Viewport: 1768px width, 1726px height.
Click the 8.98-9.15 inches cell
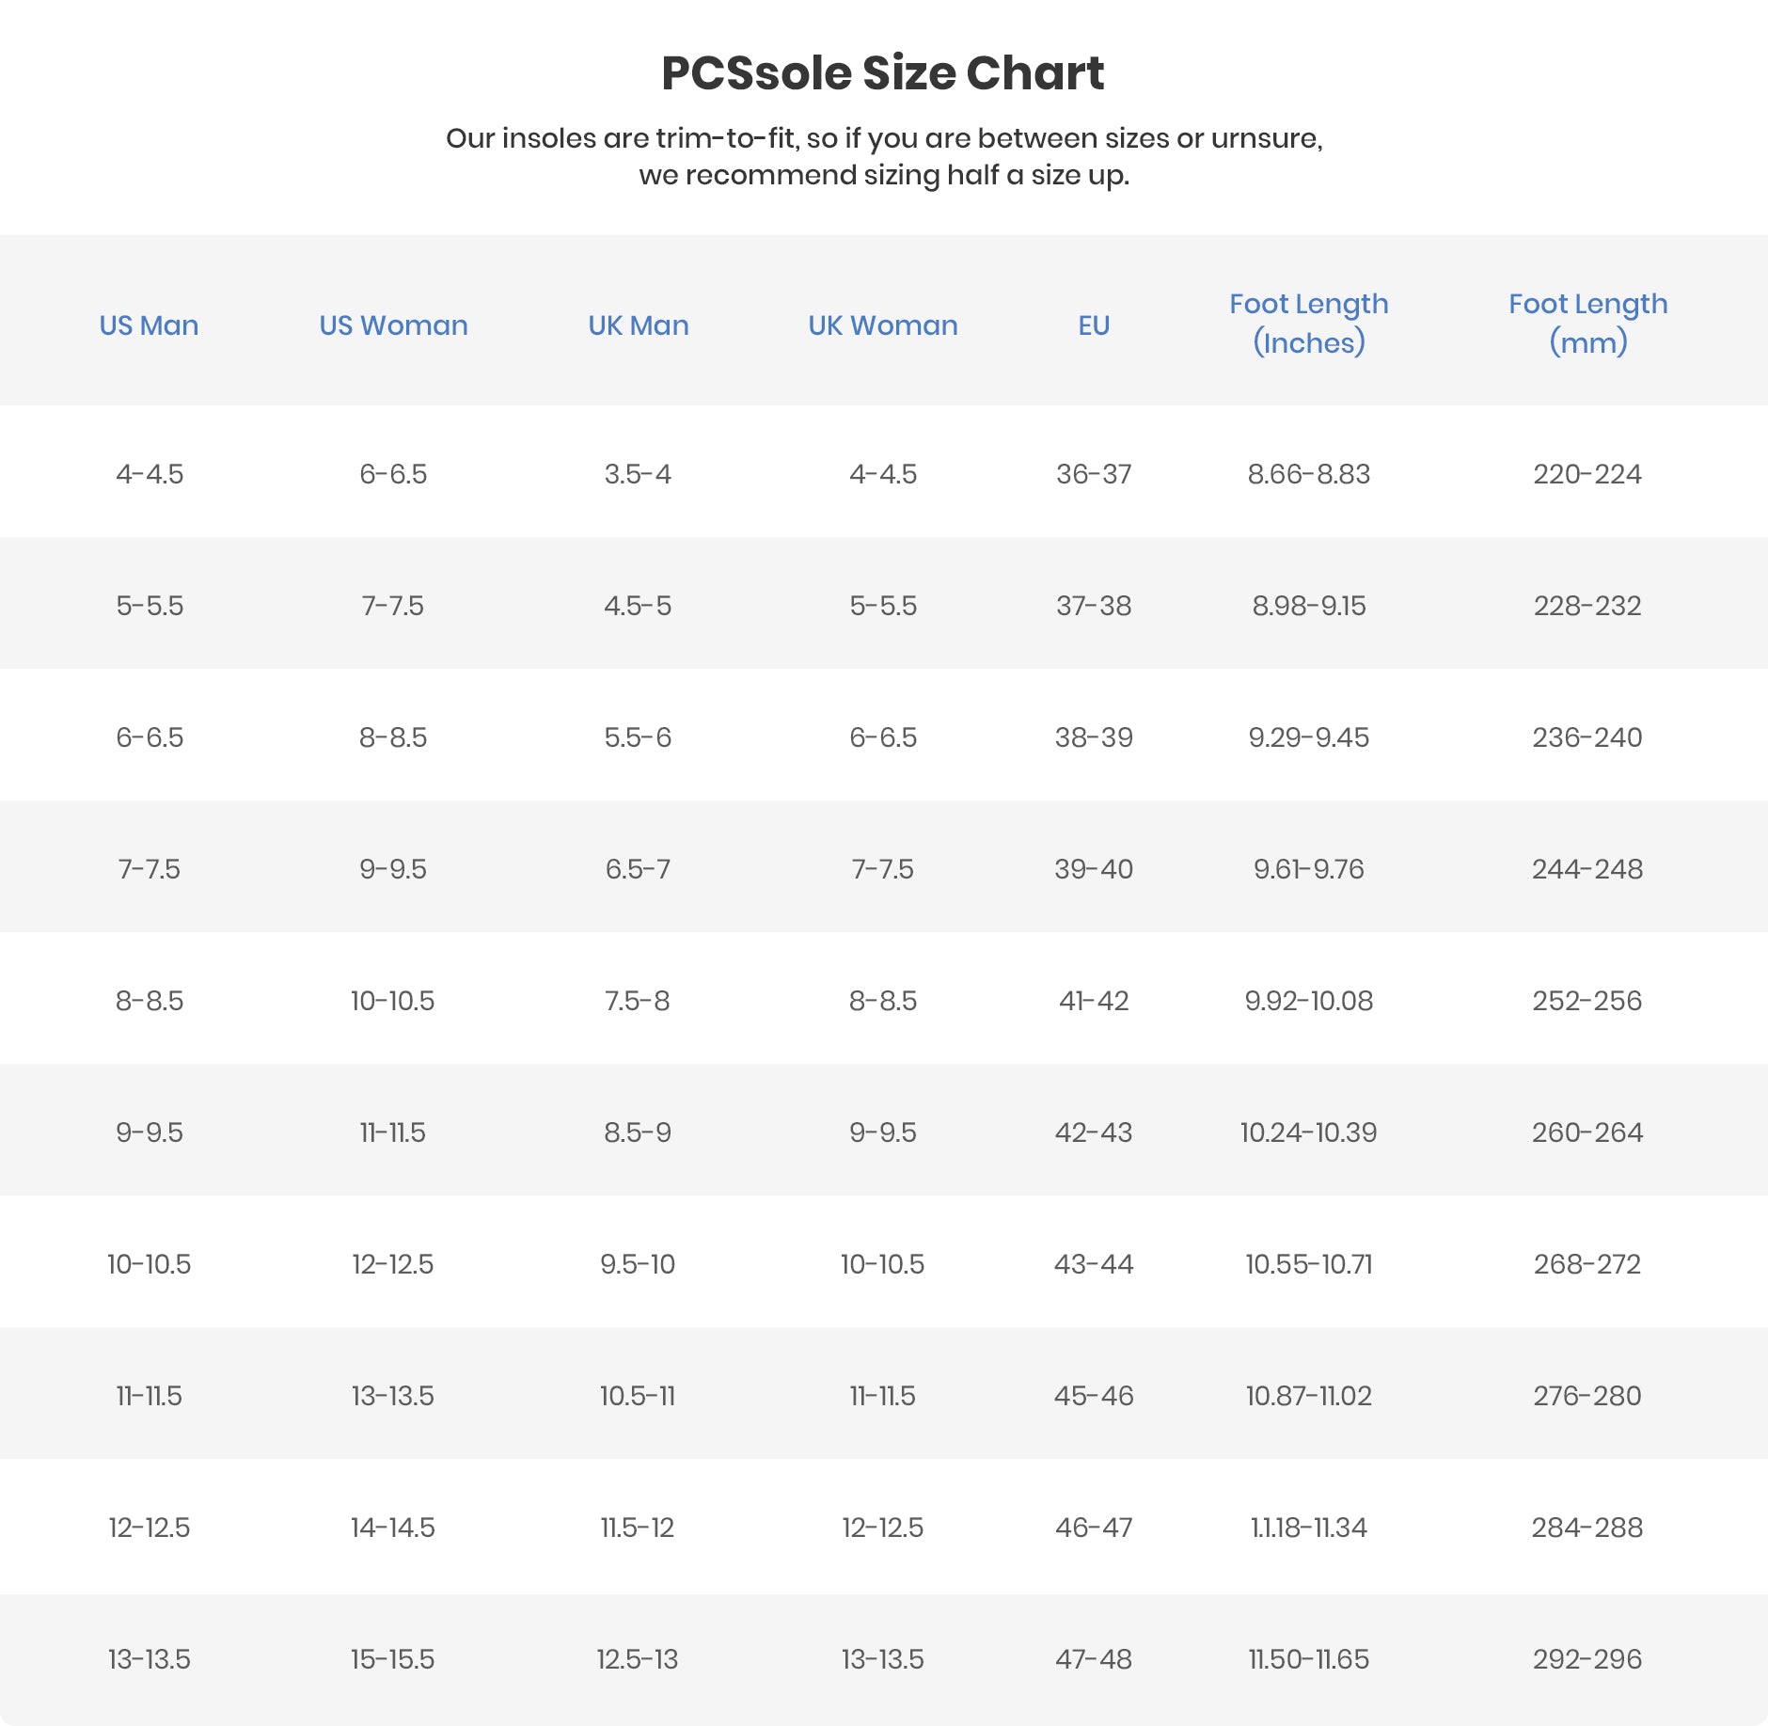click(1308, 606)
